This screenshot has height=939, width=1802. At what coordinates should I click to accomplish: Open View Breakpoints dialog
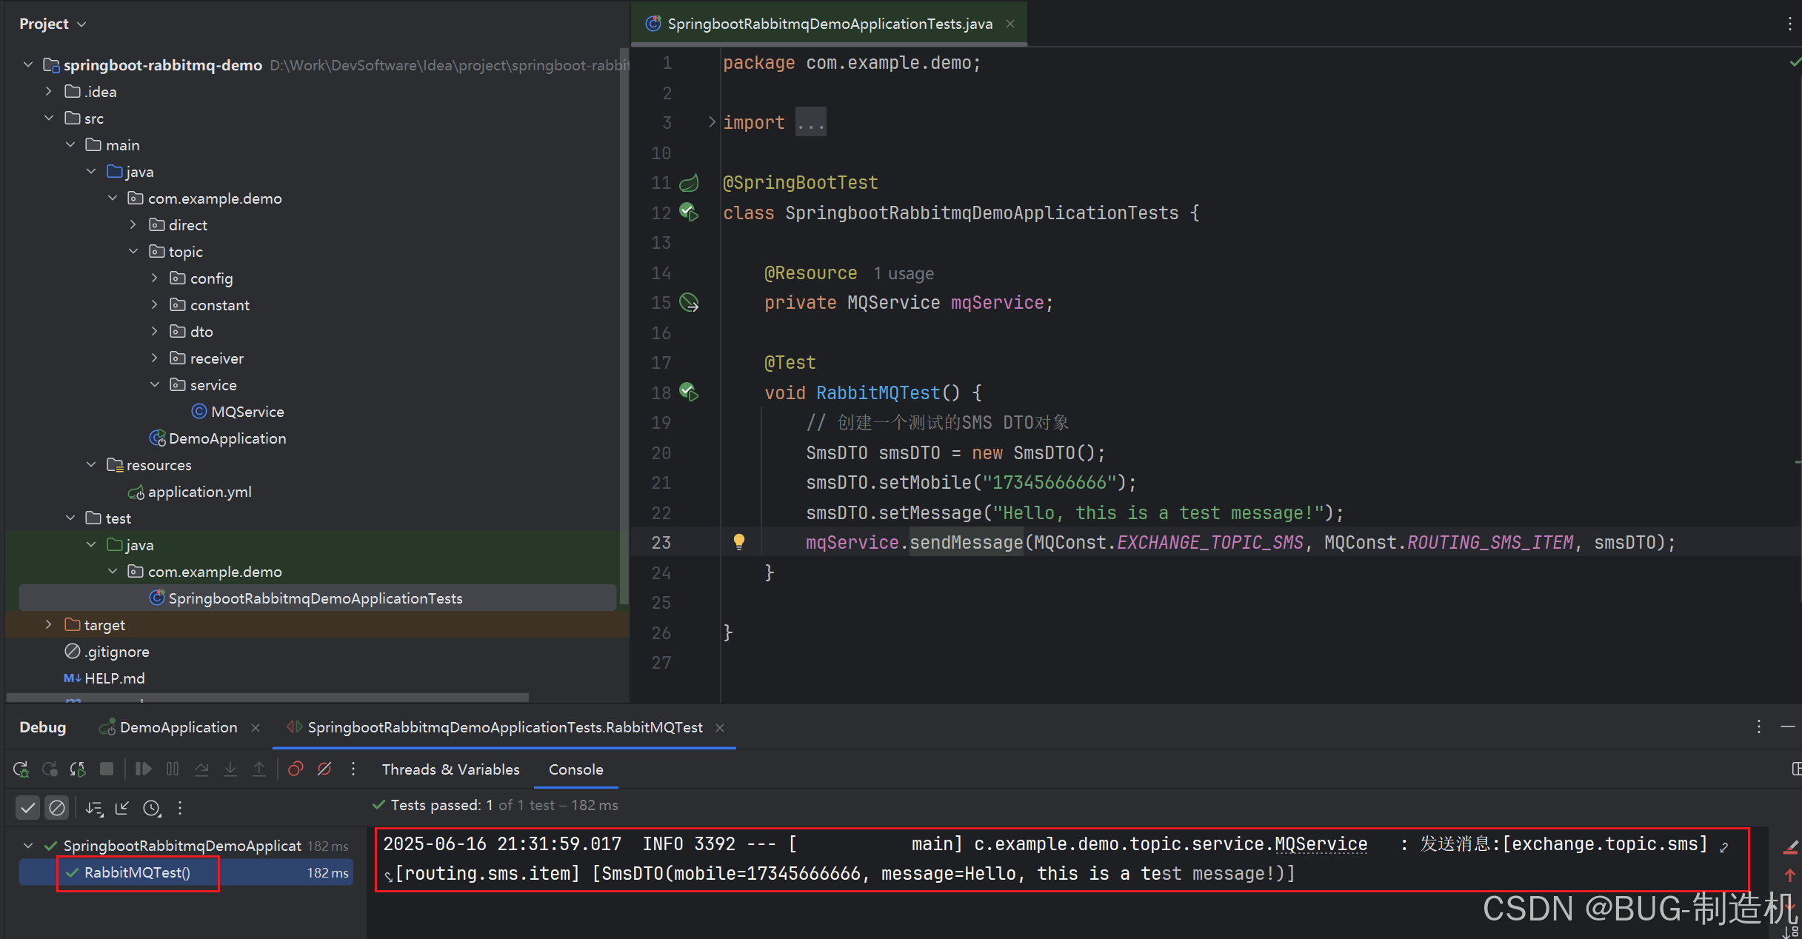pyautogui.click(x=296, y=769)
